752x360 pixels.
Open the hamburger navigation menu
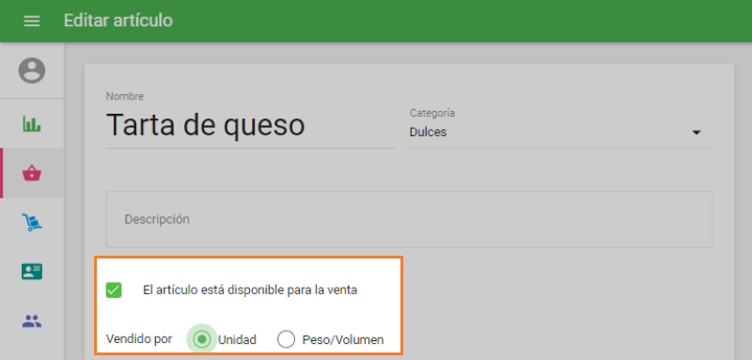coord(32,21)
